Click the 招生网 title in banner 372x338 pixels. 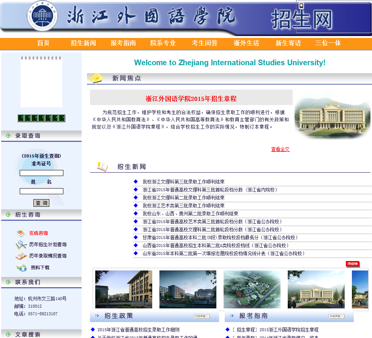pos(301,19)
